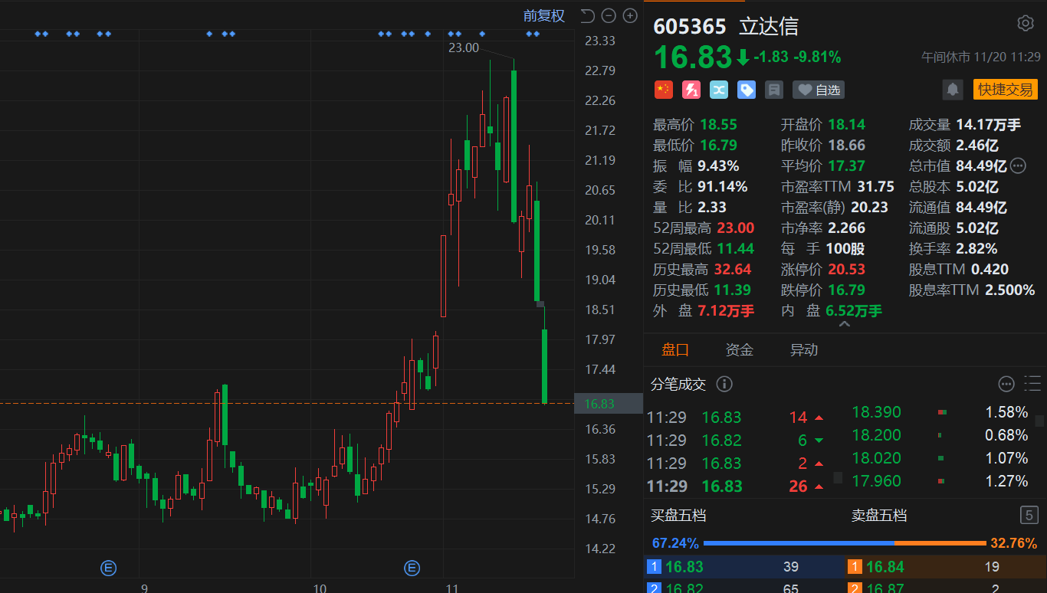Reset chart view with undo arrow

pos(588,15)
